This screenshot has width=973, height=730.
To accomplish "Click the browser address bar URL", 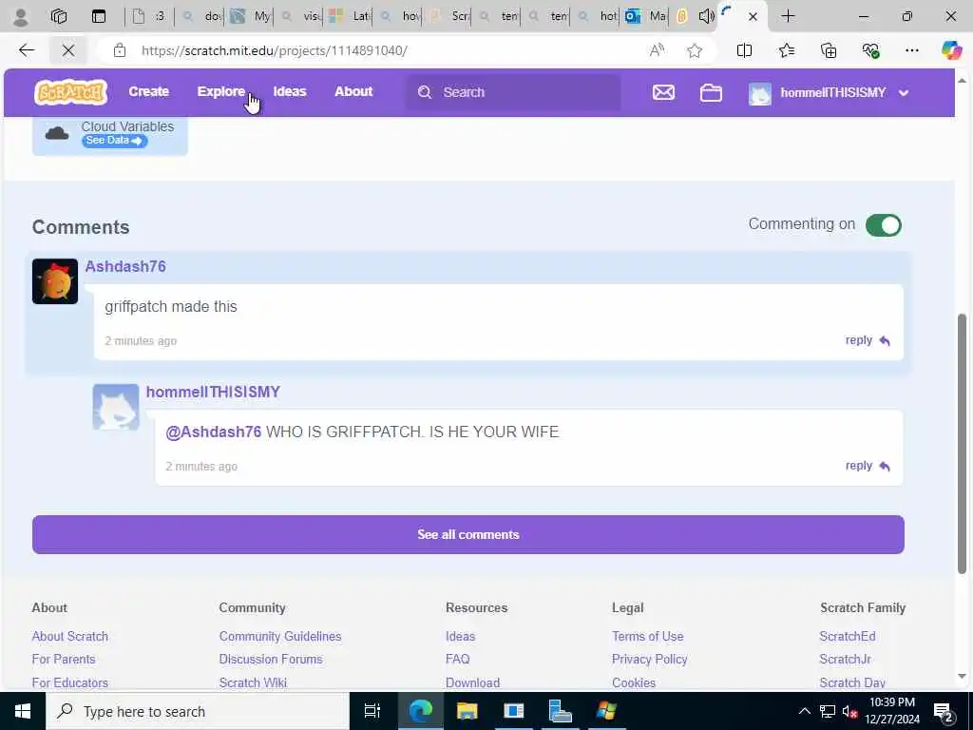I will (275, 51).
